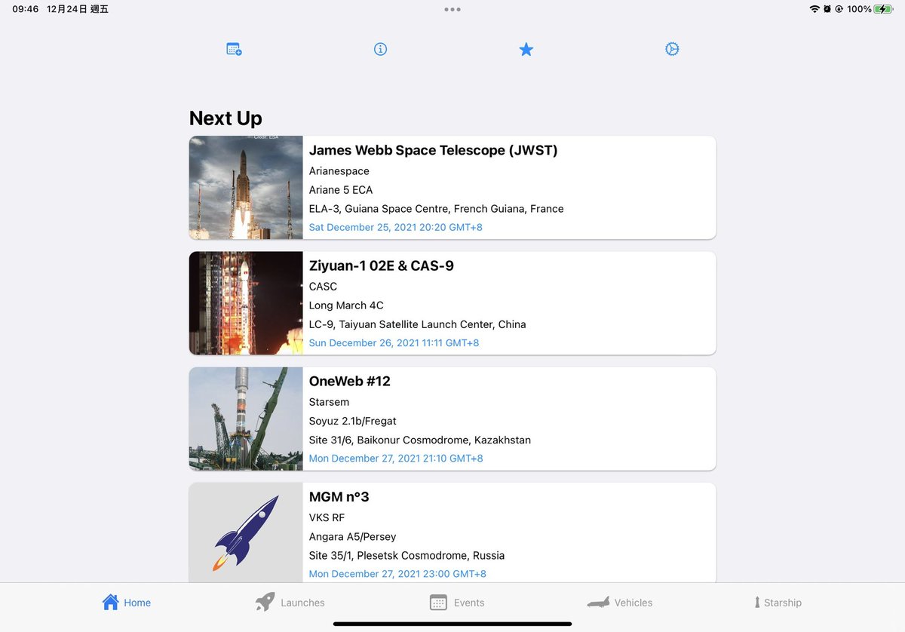This screenshot has height=632, width=905.
Task: Tap the Launches rocket icon
Action: tap(265, 602)
